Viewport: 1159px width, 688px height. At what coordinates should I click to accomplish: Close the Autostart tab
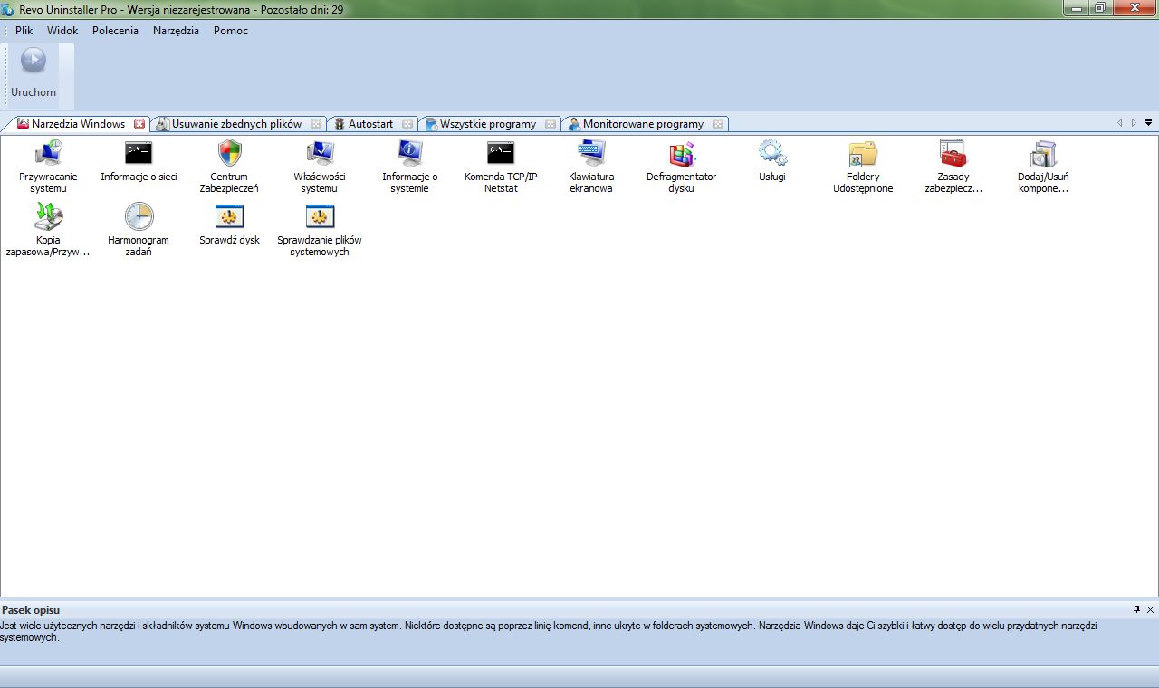(x=407, y=124)
